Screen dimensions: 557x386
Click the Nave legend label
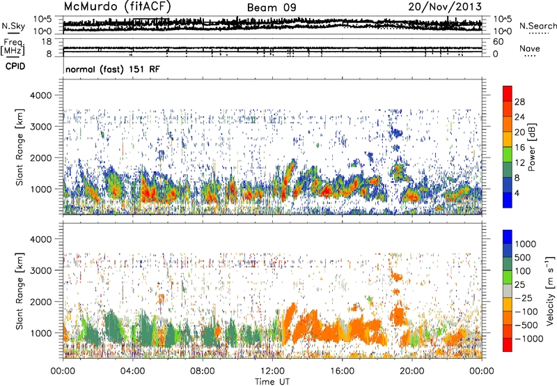click(530, 49)
